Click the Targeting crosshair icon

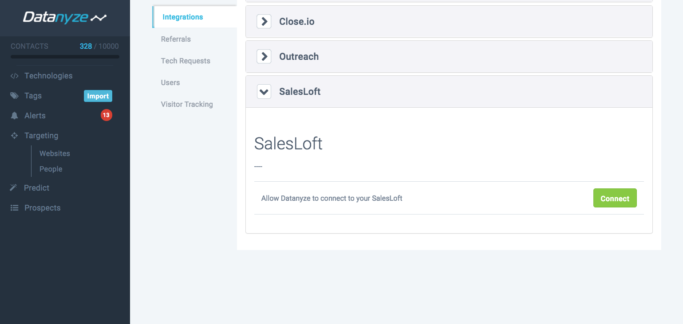15,136
